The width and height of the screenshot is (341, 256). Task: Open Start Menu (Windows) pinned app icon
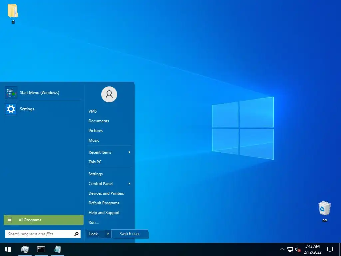(11, 93)
